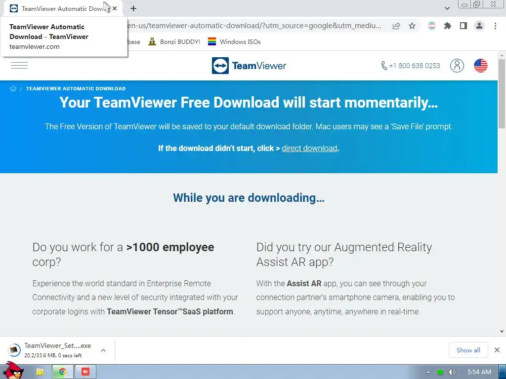
Task: Click the striped extension icon in toolbar
Action: click(x=432, y=26)
